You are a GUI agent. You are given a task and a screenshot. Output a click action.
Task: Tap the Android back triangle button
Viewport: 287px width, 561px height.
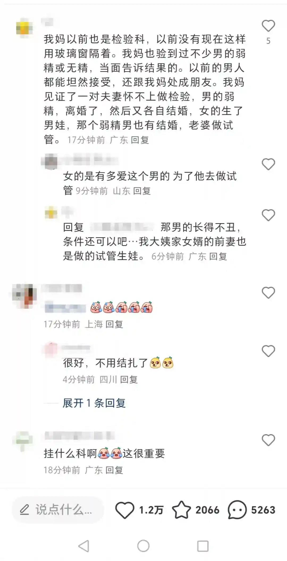pyautogui.click(x=84, y=546)
